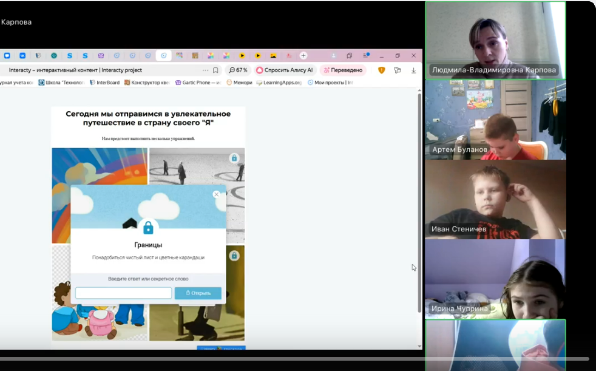
Task: Focus the secret word input field
Action: 123,293
